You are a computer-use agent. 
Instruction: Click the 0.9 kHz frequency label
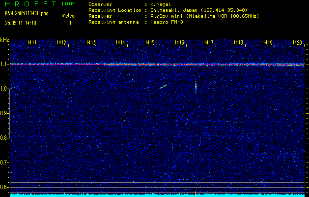click(3, 113)
